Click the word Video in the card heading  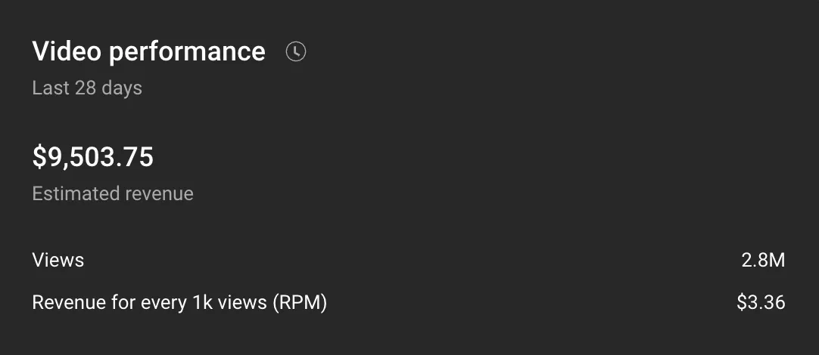[x=67, y=51]
